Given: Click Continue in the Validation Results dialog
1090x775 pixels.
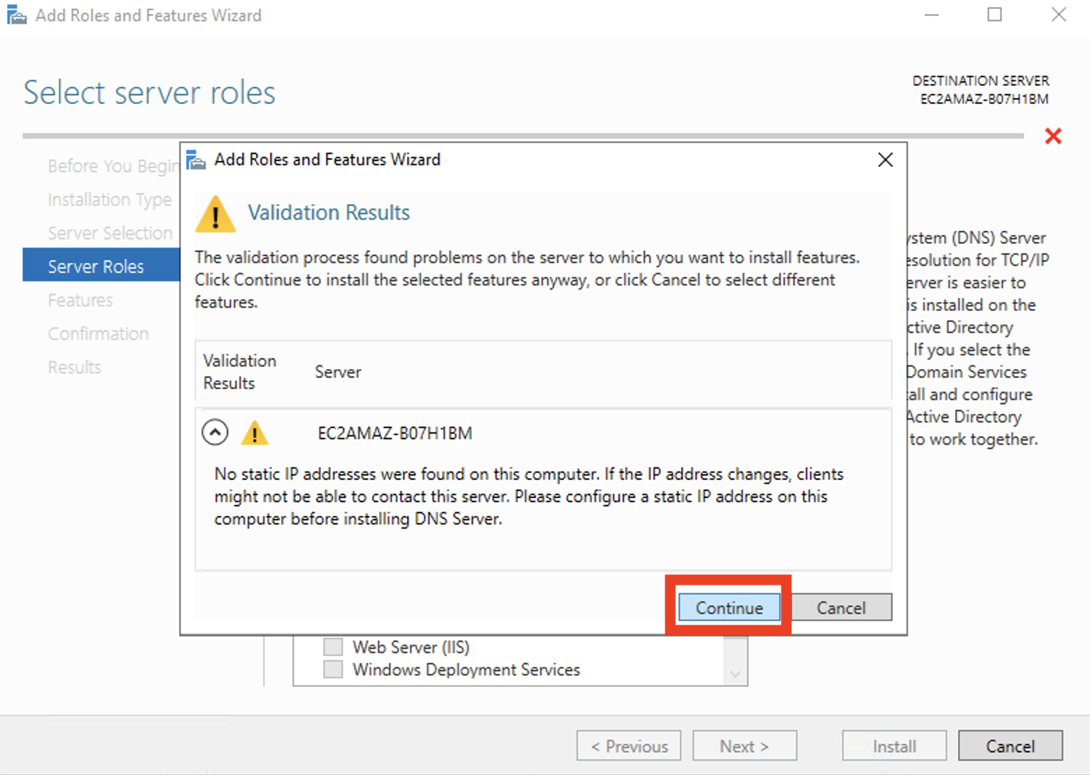Looking at the screenshot, I should [x=728, y=607].
